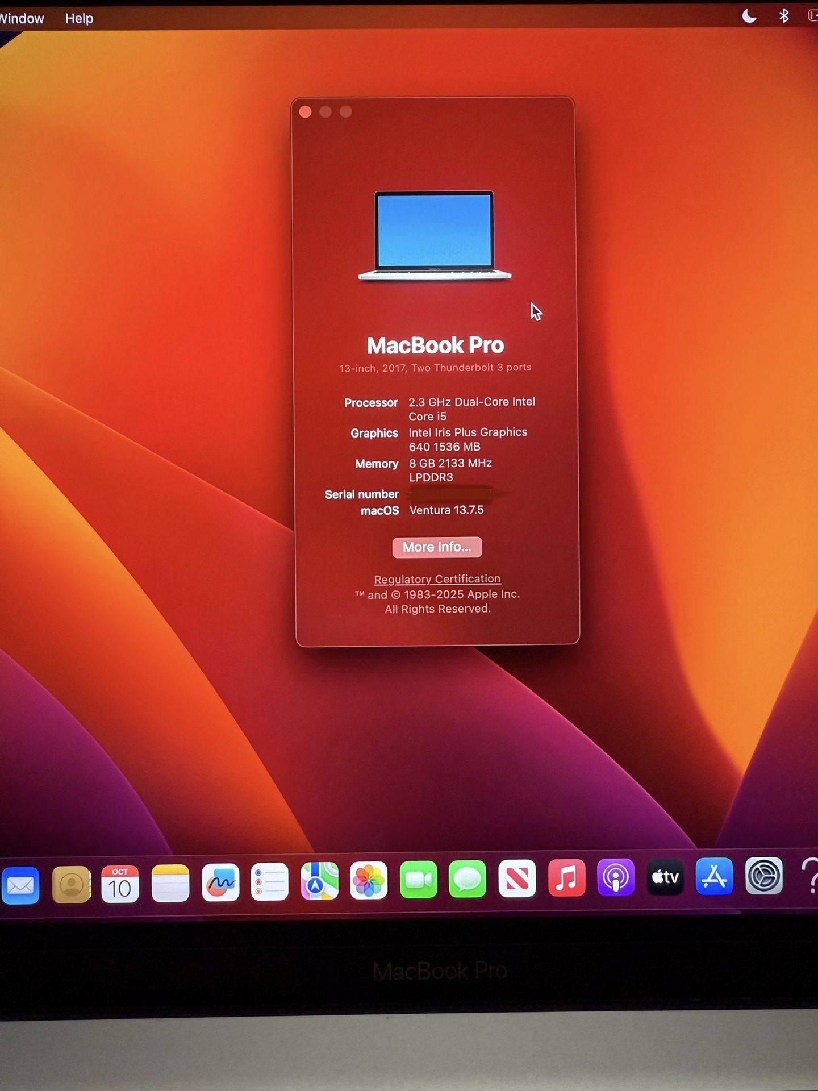The width and height of the screenshot is (818, 1091).
Task: Click the MacBook Pro laptop image
Action: pyautogui.click(x=435, y=236)
